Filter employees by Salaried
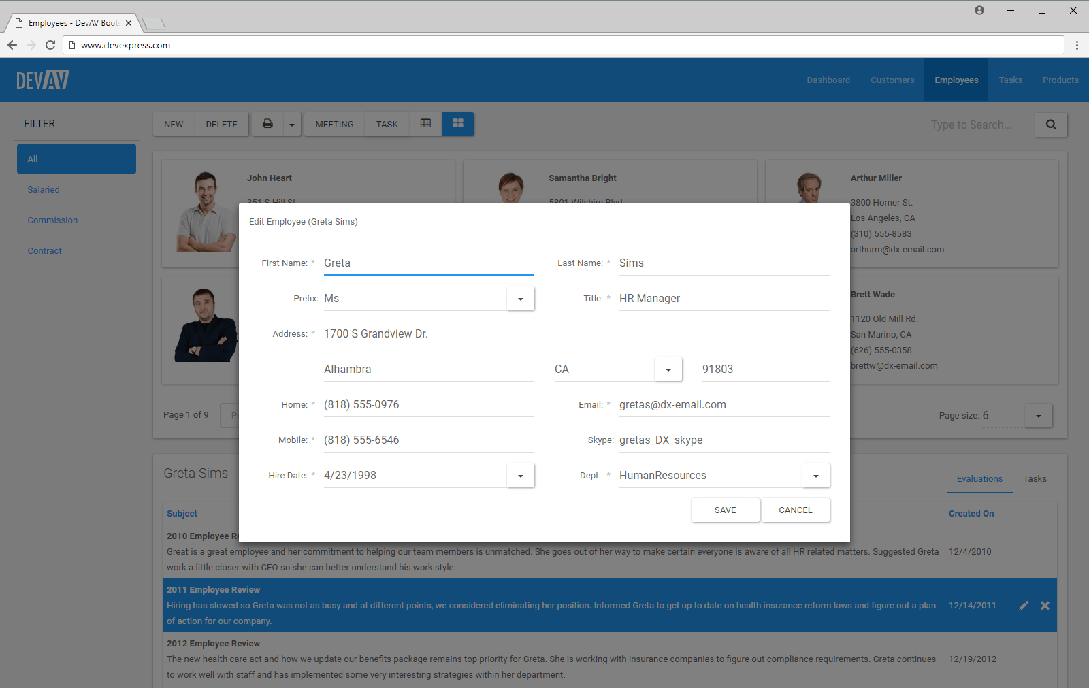Viewport: 1089px width, 688px height. point(44,189)
